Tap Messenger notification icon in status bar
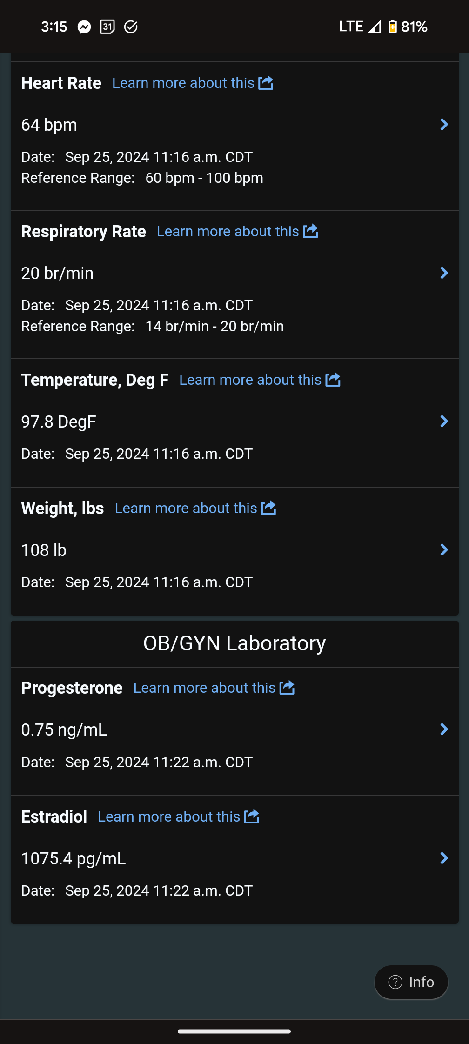469x1044 pixels. [84, 27]
